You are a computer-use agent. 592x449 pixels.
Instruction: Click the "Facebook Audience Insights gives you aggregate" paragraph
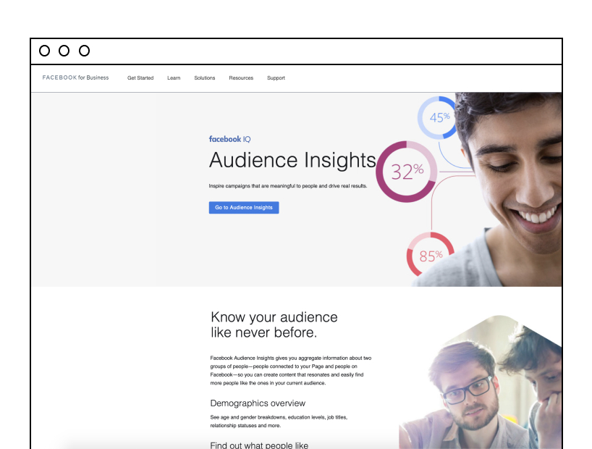pos(291,370)
